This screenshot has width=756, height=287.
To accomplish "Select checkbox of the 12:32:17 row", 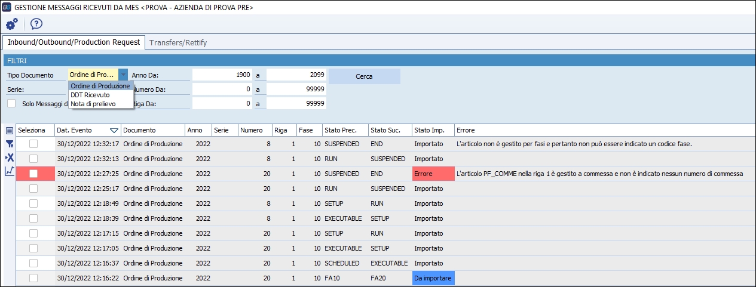I will [34, 144].
